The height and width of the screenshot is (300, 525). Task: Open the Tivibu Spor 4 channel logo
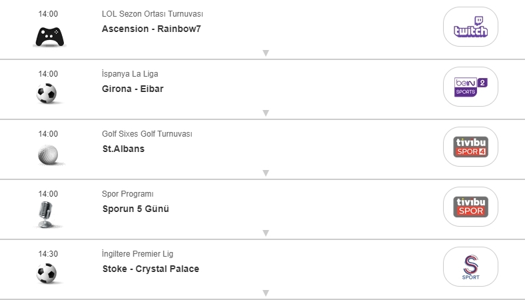tap(470, 147)
